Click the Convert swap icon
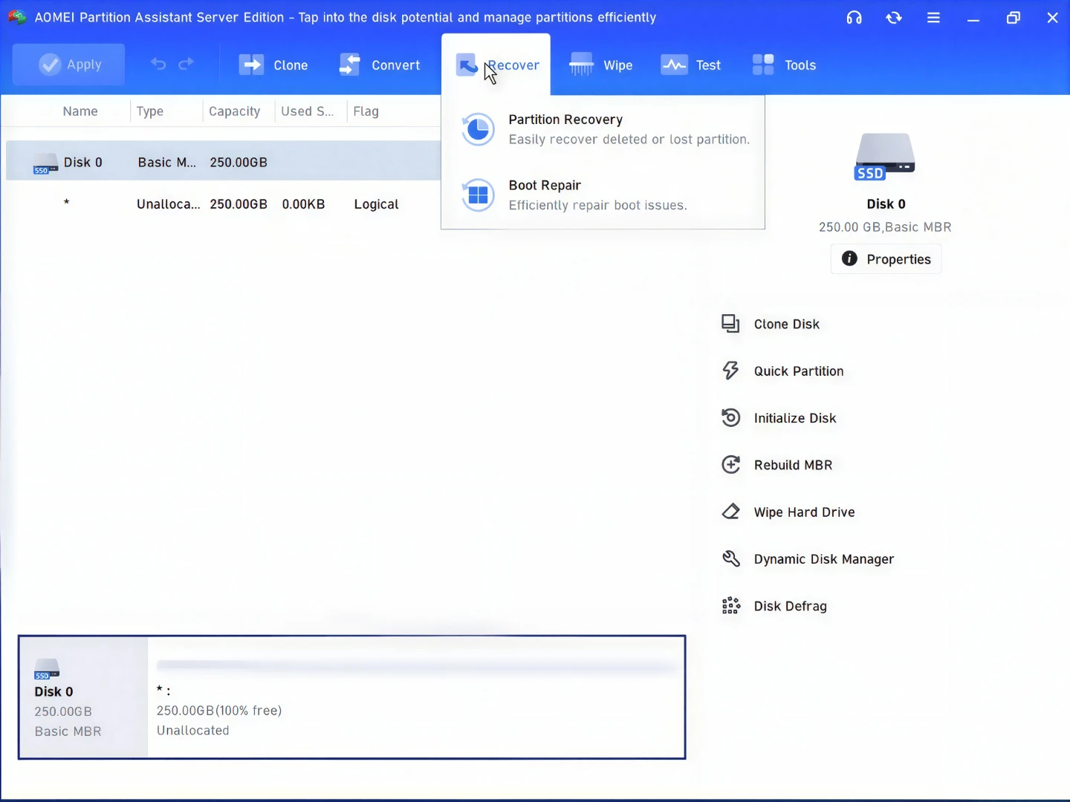The image size is (1070, 802). pos(349,65)
